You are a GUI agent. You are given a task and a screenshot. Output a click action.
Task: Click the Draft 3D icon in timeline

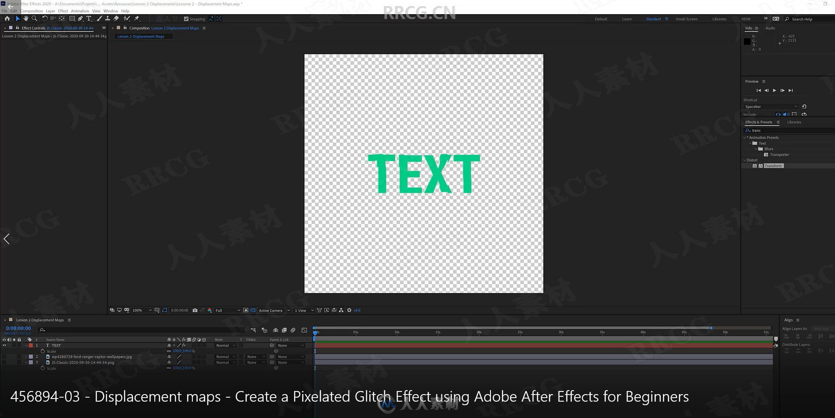point(264,330)
